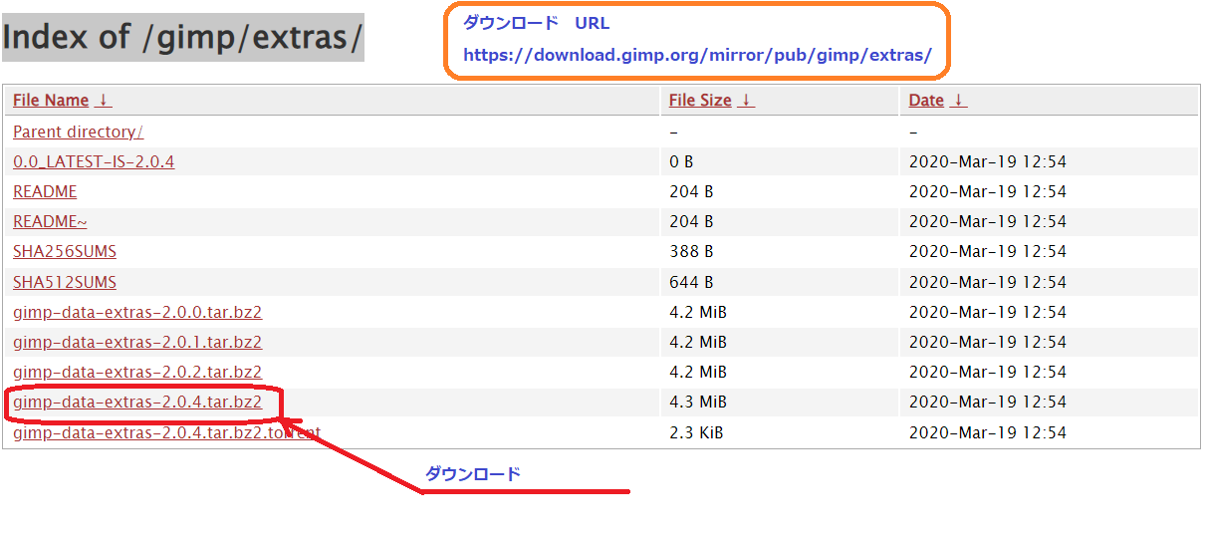The width and height of the screenshot is (1205, 542).
Task: Click the sort arrow next to File Name
Action: click(104, 101)
